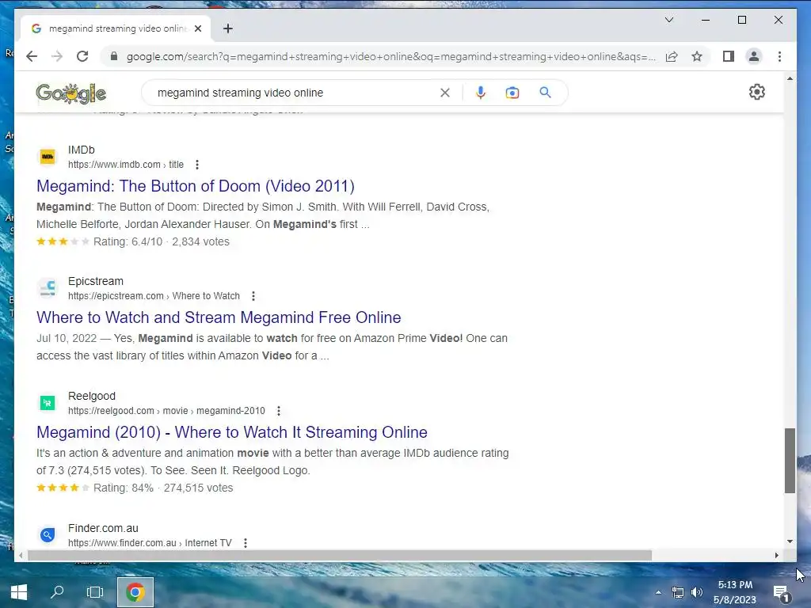Click the Finder.com.au site favicon
Screen dimensions: 811x608
tap(48, 535)
